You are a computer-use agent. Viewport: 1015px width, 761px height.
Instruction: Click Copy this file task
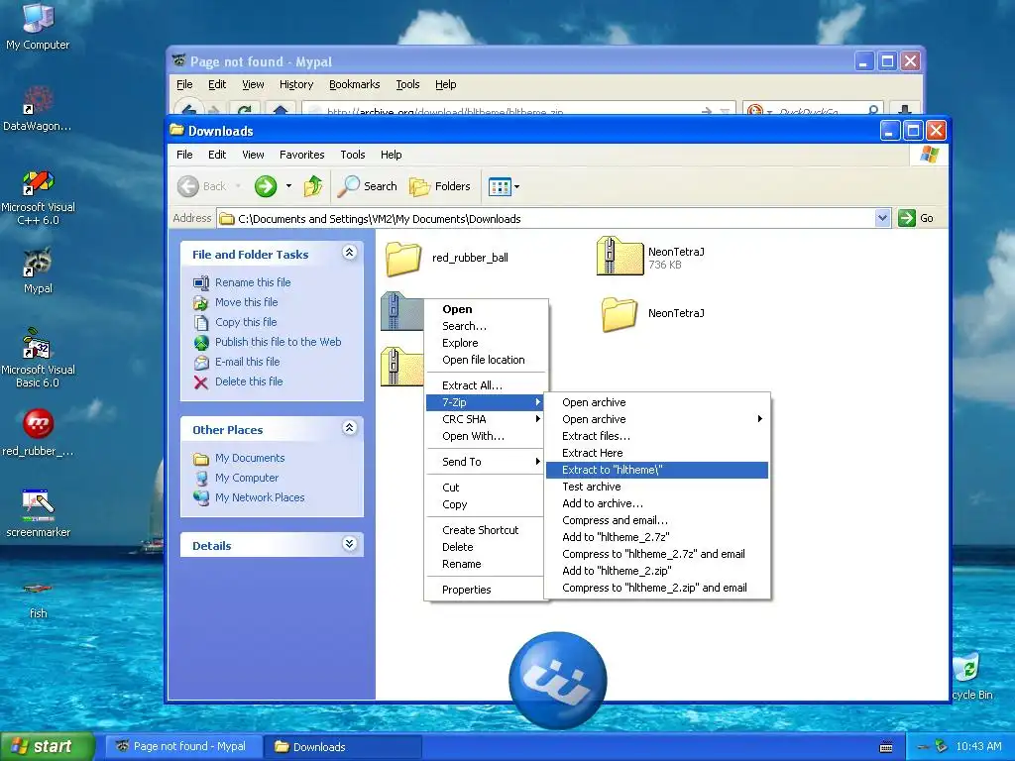[246, 322]
